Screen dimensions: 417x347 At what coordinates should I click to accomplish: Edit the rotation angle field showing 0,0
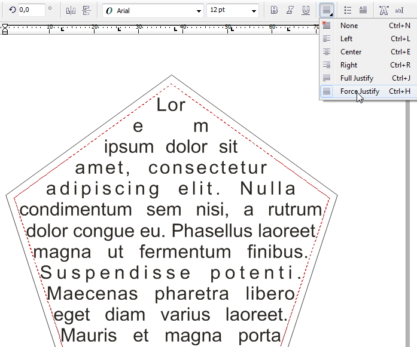coord(31,10)
